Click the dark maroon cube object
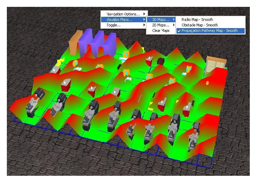 click(x=161, y=61)
